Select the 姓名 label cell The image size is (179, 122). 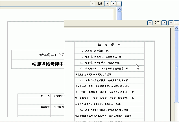tap(45, 96)
